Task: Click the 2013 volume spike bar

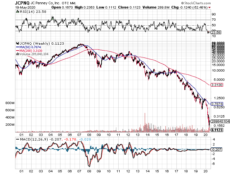Action: click(145, 122)
